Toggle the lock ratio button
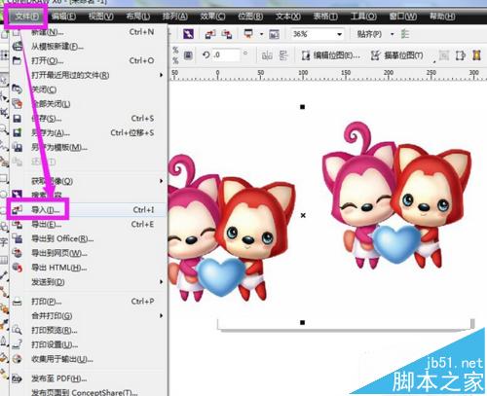 (188, 55)
